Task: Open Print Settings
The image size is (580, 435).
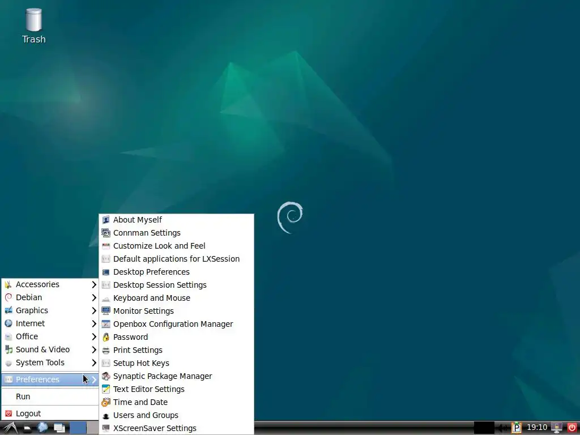Action: (177, 350)
